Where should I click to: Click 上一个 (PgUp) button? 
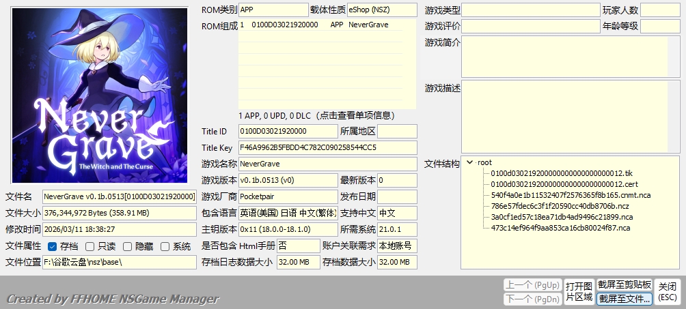532,284
